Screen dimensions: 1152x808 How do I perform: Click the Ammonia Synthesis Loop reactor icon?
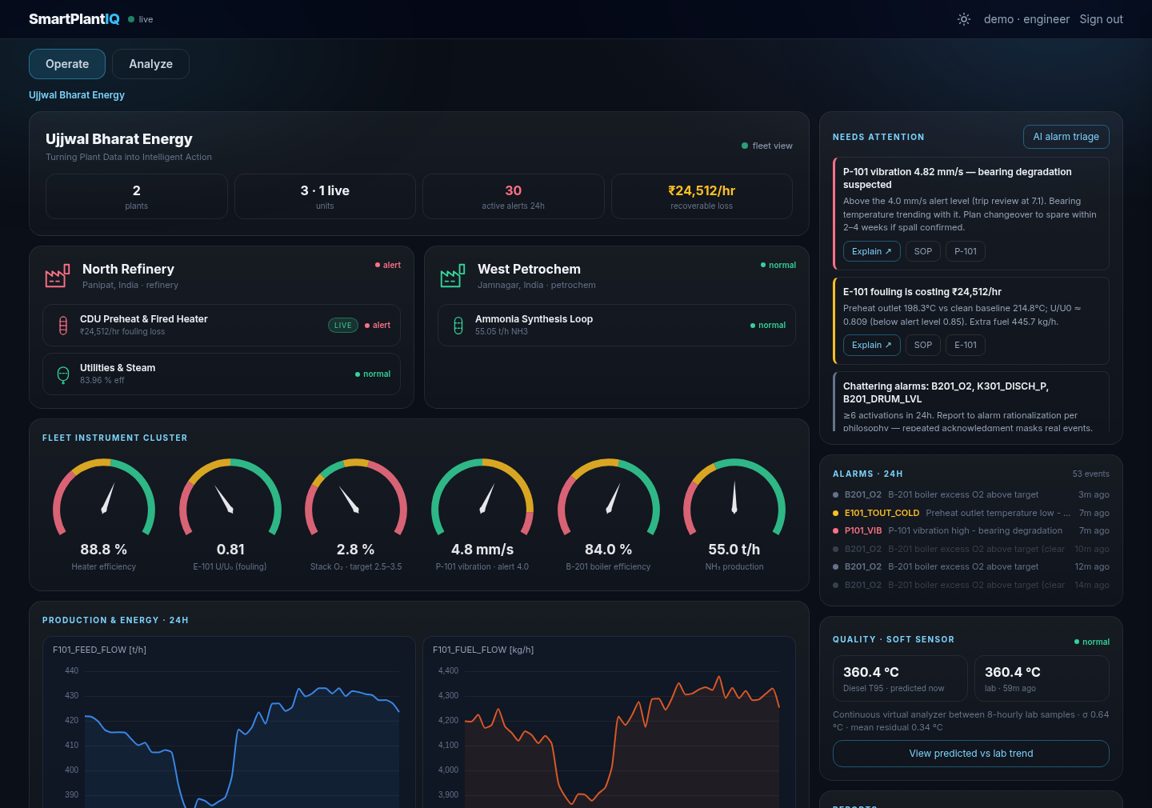coord(458,325)
